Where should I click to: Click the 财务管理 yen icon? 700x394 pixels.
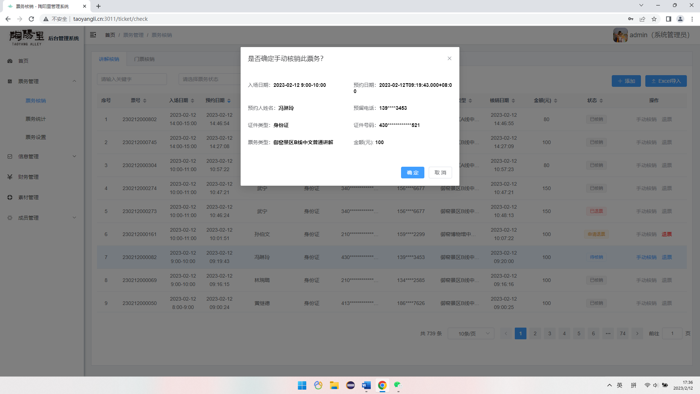[x=10, y=177]
